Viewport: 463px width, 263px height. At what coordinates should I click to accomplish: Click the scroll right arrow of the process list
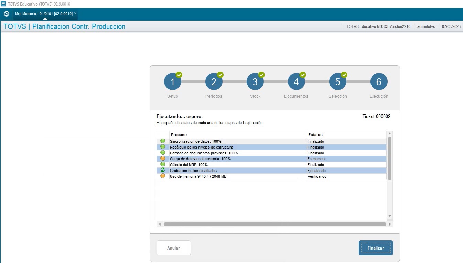tap(390, 224)
